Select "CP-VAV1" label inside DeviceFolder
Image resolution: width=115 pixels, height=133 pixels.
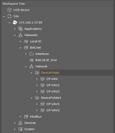click(x=53, y=85)
